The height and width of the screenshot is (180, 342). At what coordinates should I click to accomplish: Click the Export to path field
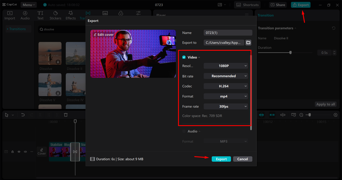coord(224,42)
